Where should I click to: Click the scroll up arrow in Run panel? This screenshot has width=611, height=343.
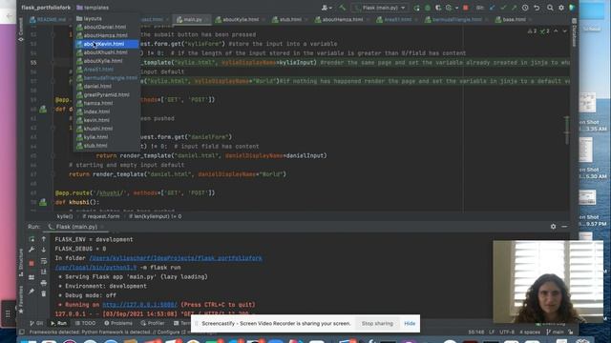(44, 239)
